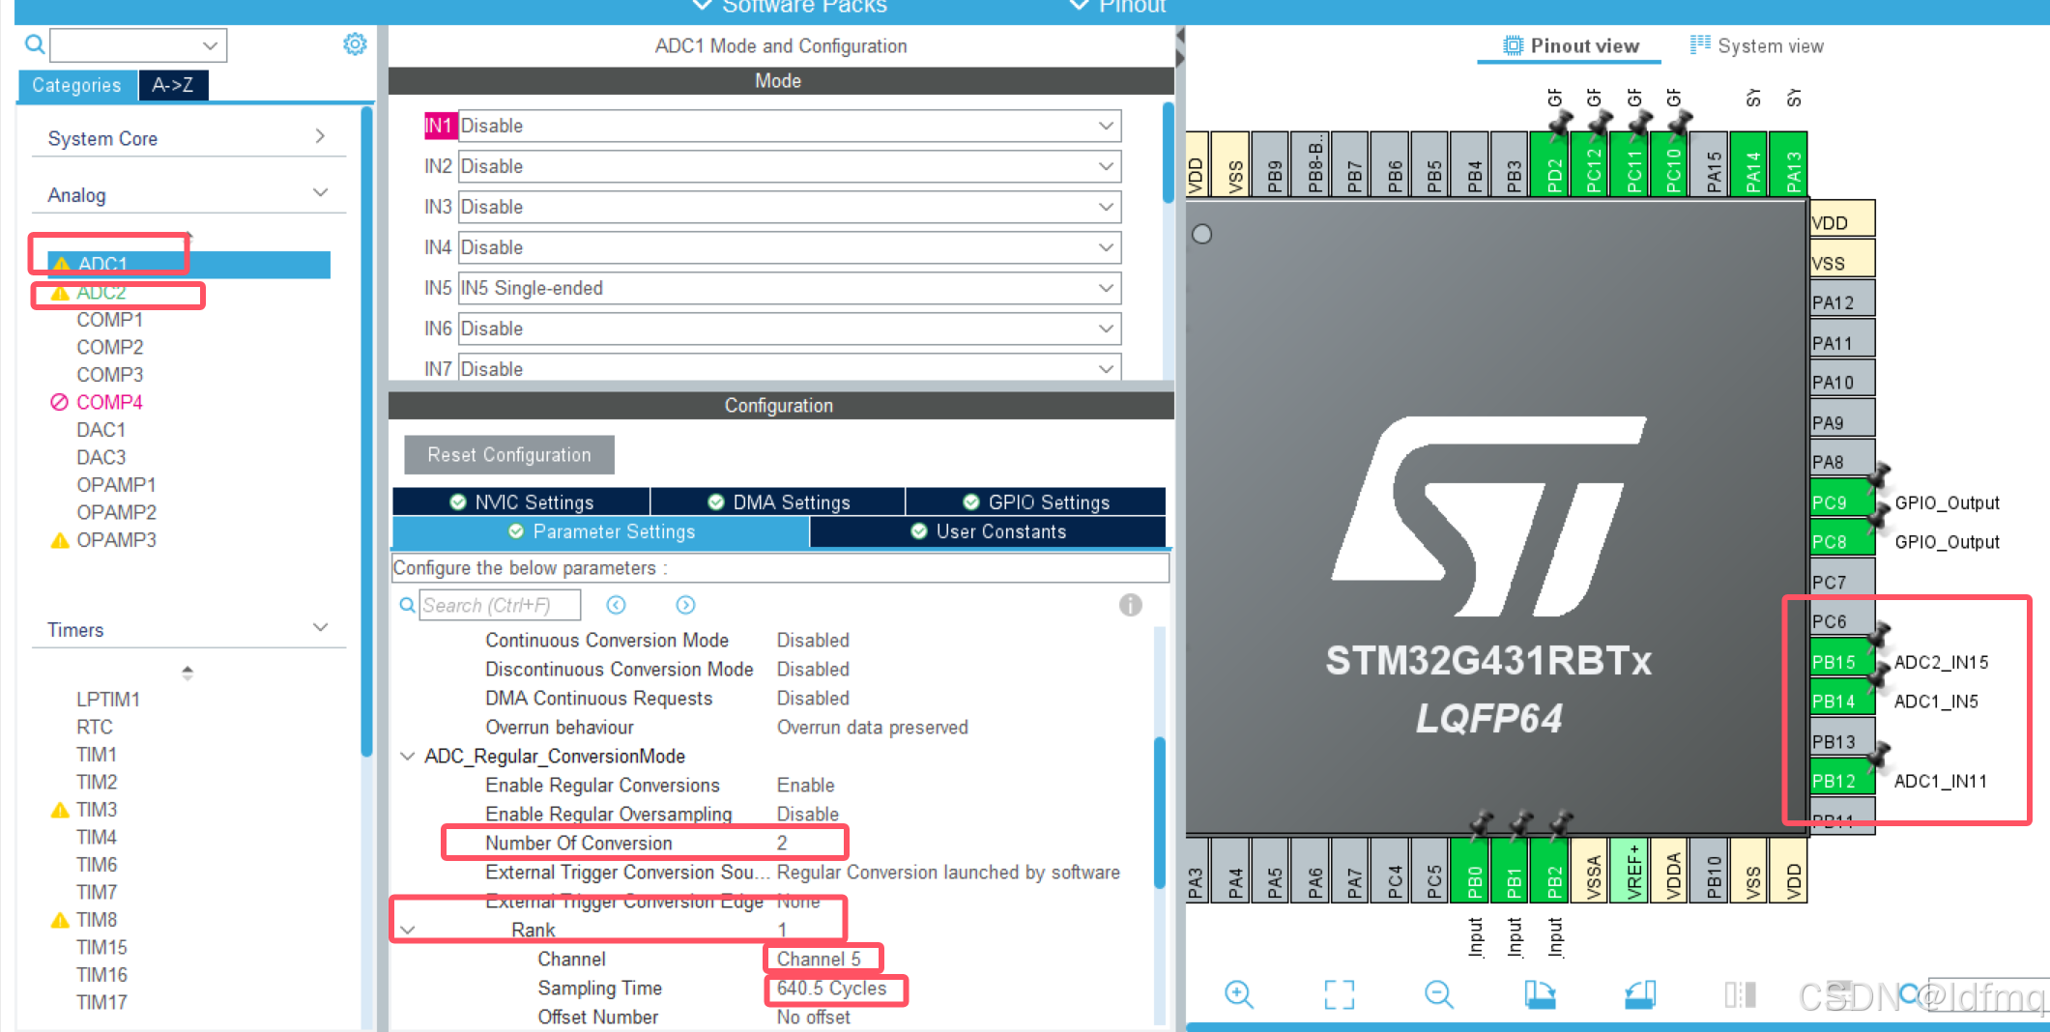The image size is (2050, 1032).
Task: Open the User Constants tab
Action: click(988, 531)
